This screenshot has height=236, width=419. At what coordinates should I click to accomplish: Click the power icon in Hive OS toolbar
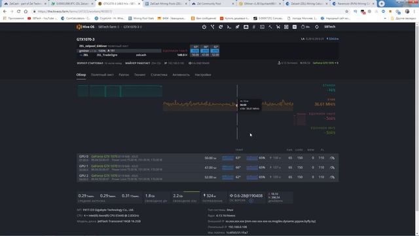(x=204, y=27)
